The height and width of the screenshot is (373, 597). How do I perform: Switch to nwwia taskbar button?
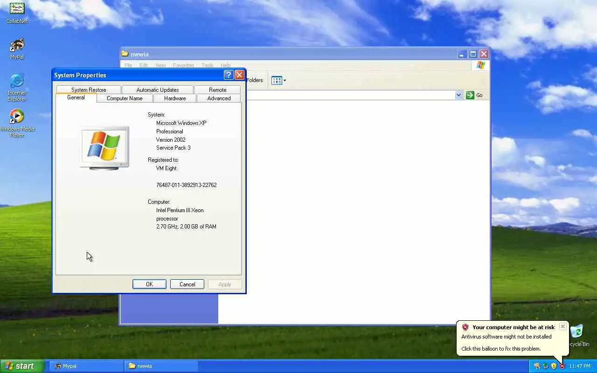[161, 366]
